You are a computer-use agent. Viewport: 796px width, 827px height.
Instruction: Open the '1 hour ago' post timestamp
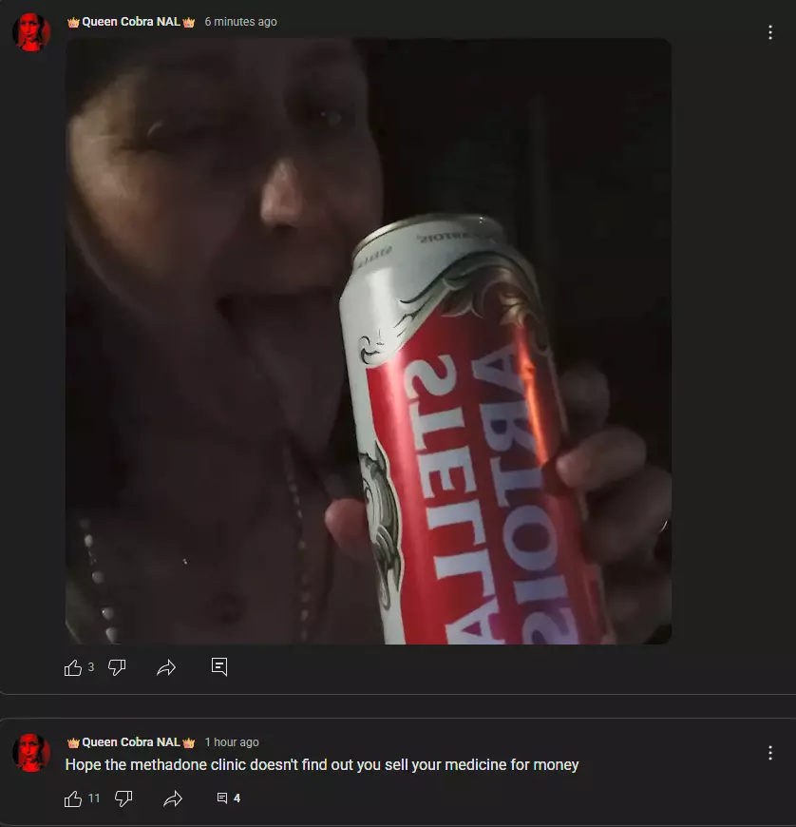tap(232, 742)
